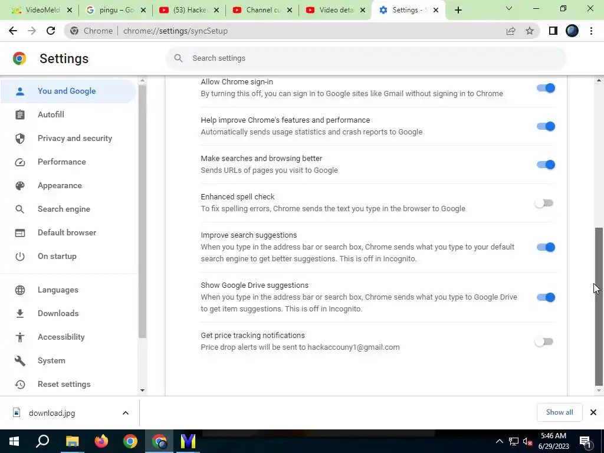Viewport: 604px width, 453px height.
Task: Turn off Allow Chrome sign-in
Action: tap(546, 88)
